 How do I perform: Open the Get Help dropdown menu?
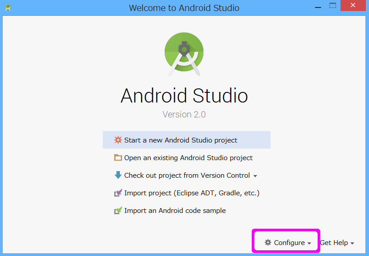337,242
